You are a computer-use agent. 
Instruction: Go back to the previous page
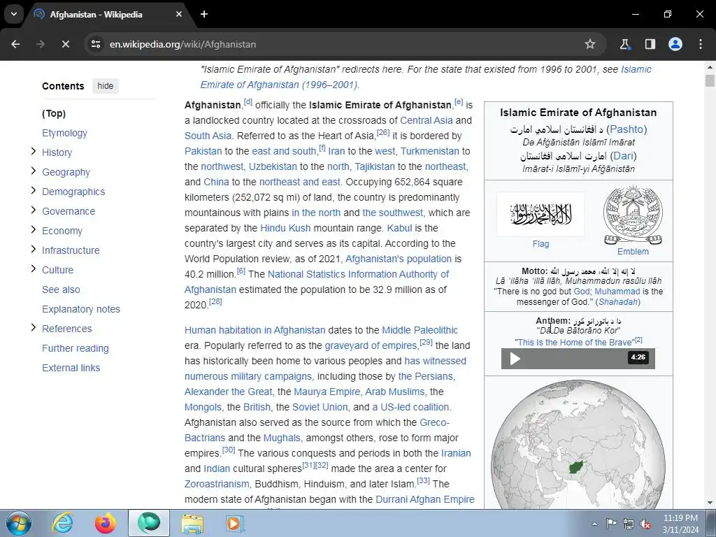tap(15, 44)
